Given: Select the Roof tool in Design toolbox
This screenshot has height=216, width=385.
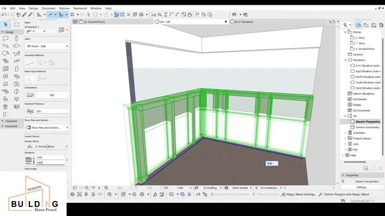Looking at the screenshot, I should 5,53.
